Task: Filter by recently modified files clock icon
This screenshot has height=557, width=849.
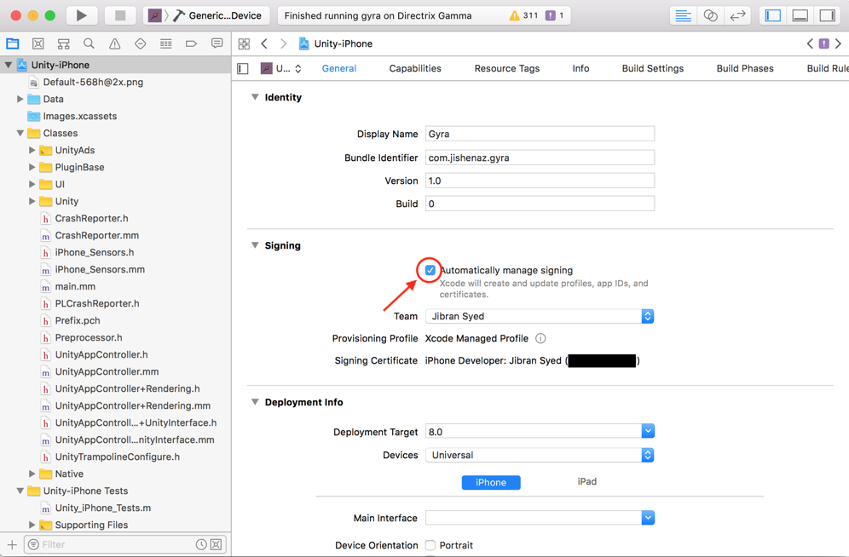Action: click(x=201, y=544)
